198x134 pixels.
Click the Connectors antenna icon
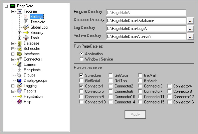click(19, 59)
